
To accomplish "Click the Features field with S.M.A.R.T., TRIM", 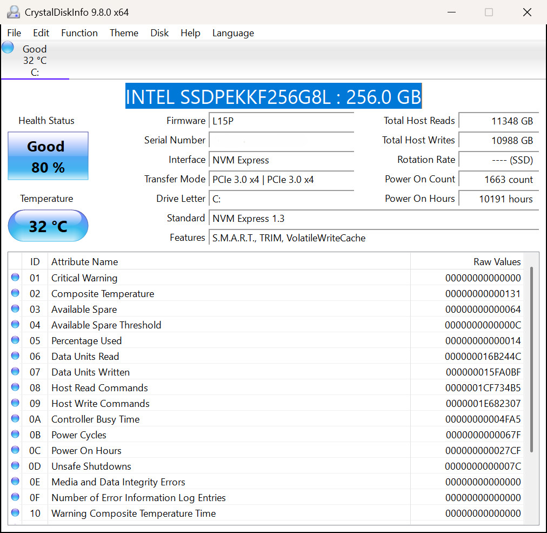I will (x=373, y=238).
